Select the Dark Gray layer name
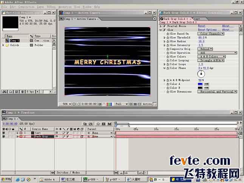Viewport: 244px width, 183px height. pos(41,137)
